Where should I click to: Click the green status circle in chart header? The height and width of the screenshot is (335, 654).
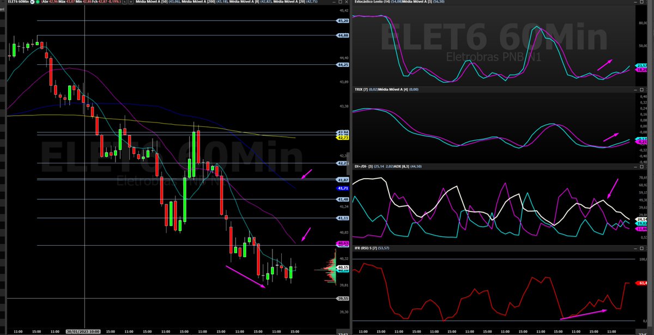38,2
